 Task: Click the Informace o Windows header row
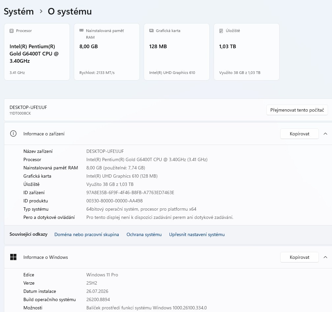(x=168, y=257)
